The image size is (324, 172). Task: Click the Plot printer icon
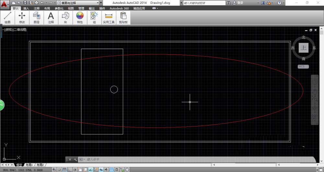pyautogui.click(x=37, y=3)
